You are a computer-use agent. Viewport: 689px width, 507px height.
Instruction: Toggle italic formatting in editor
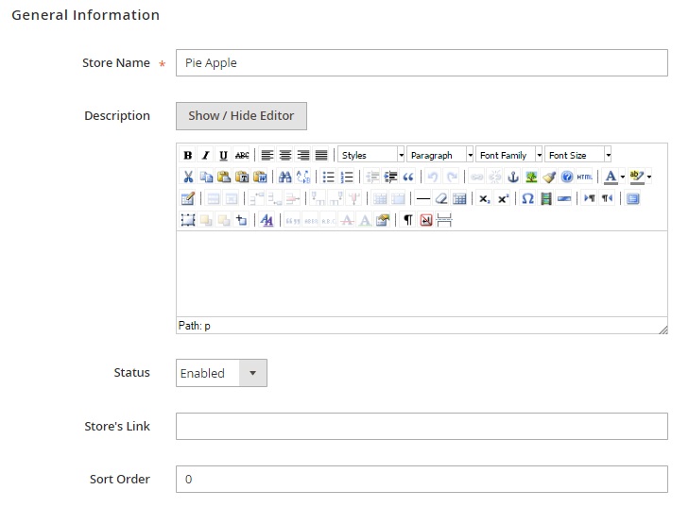(205, 155)
